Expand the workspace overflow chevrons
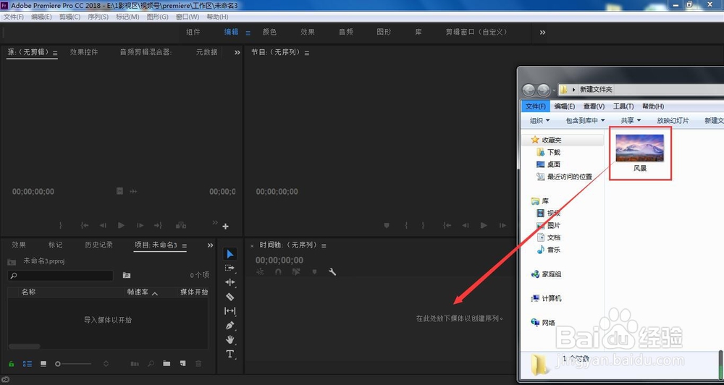724x385 pixels. (542, 33)
